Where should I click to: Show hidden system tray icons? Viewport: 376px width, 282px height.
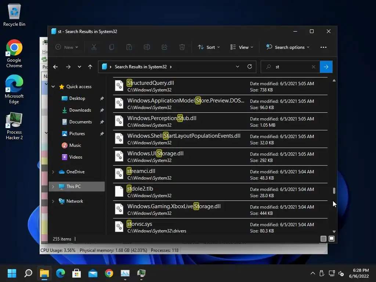pyautogui.click(x=313, y=273)
